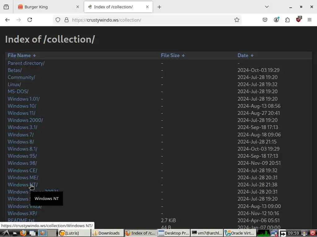Open a new tab with the plus button
Image resolution: width=317 pixels, height=237 pixels.
coord(159,7)
